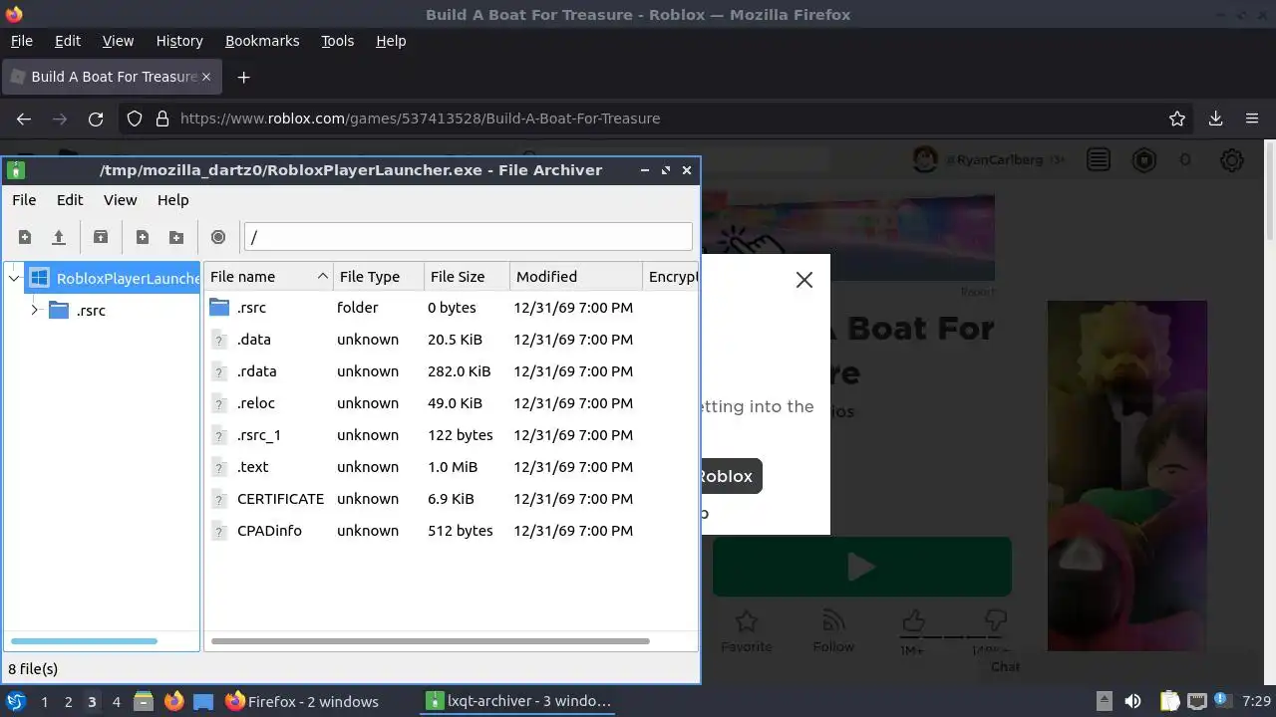Open Firefox Tools menu

(337, 41)
